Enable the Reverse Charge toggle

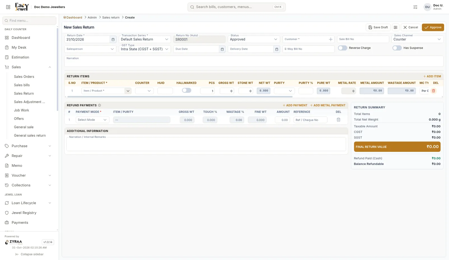click(342, 48)
